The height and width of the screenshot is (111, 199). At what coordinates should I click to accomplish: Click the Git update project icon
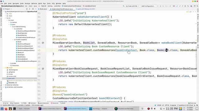pos(177,6)
